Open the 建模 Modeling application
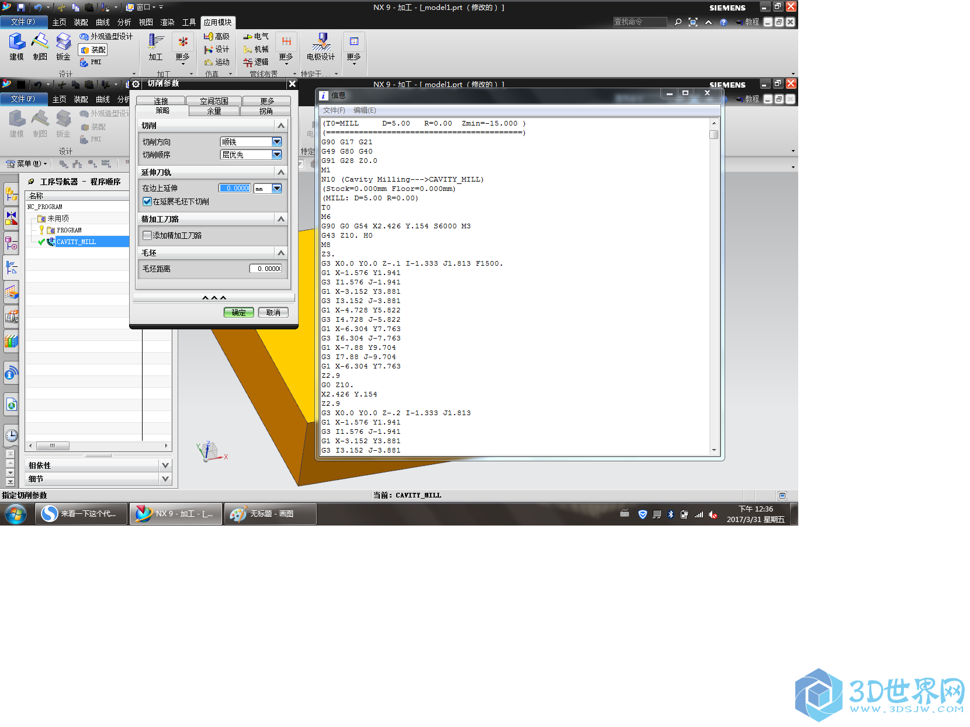Screen dimensions: 970x727 [x=16, y=47]
